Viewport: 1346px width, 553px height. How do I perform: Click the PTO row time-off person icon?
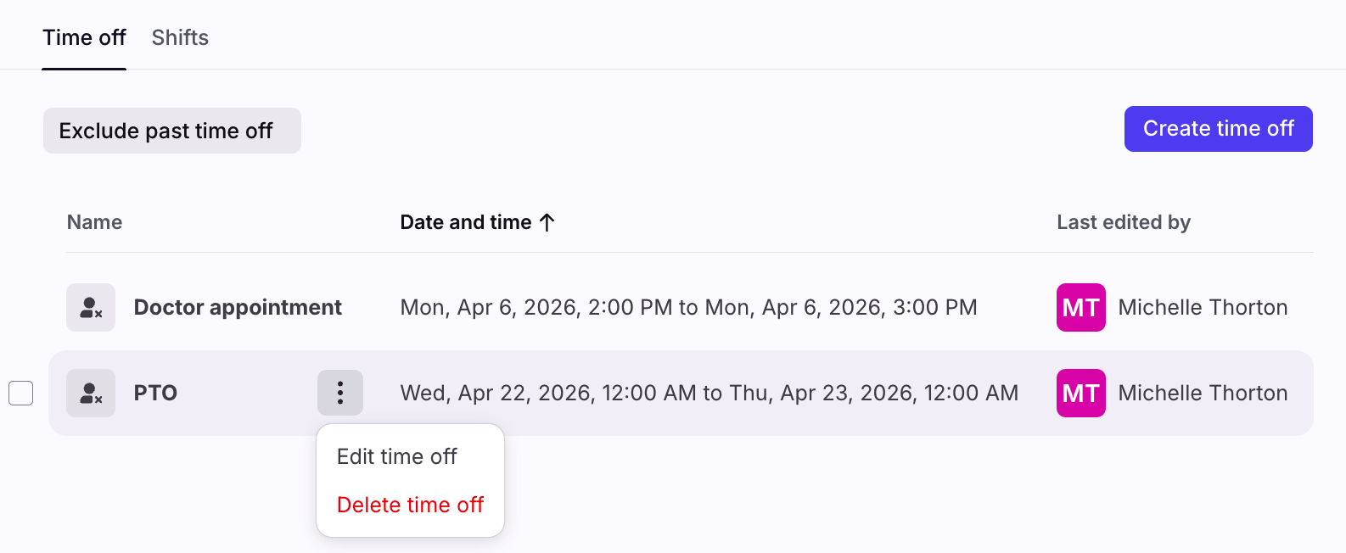click(91, 393)
